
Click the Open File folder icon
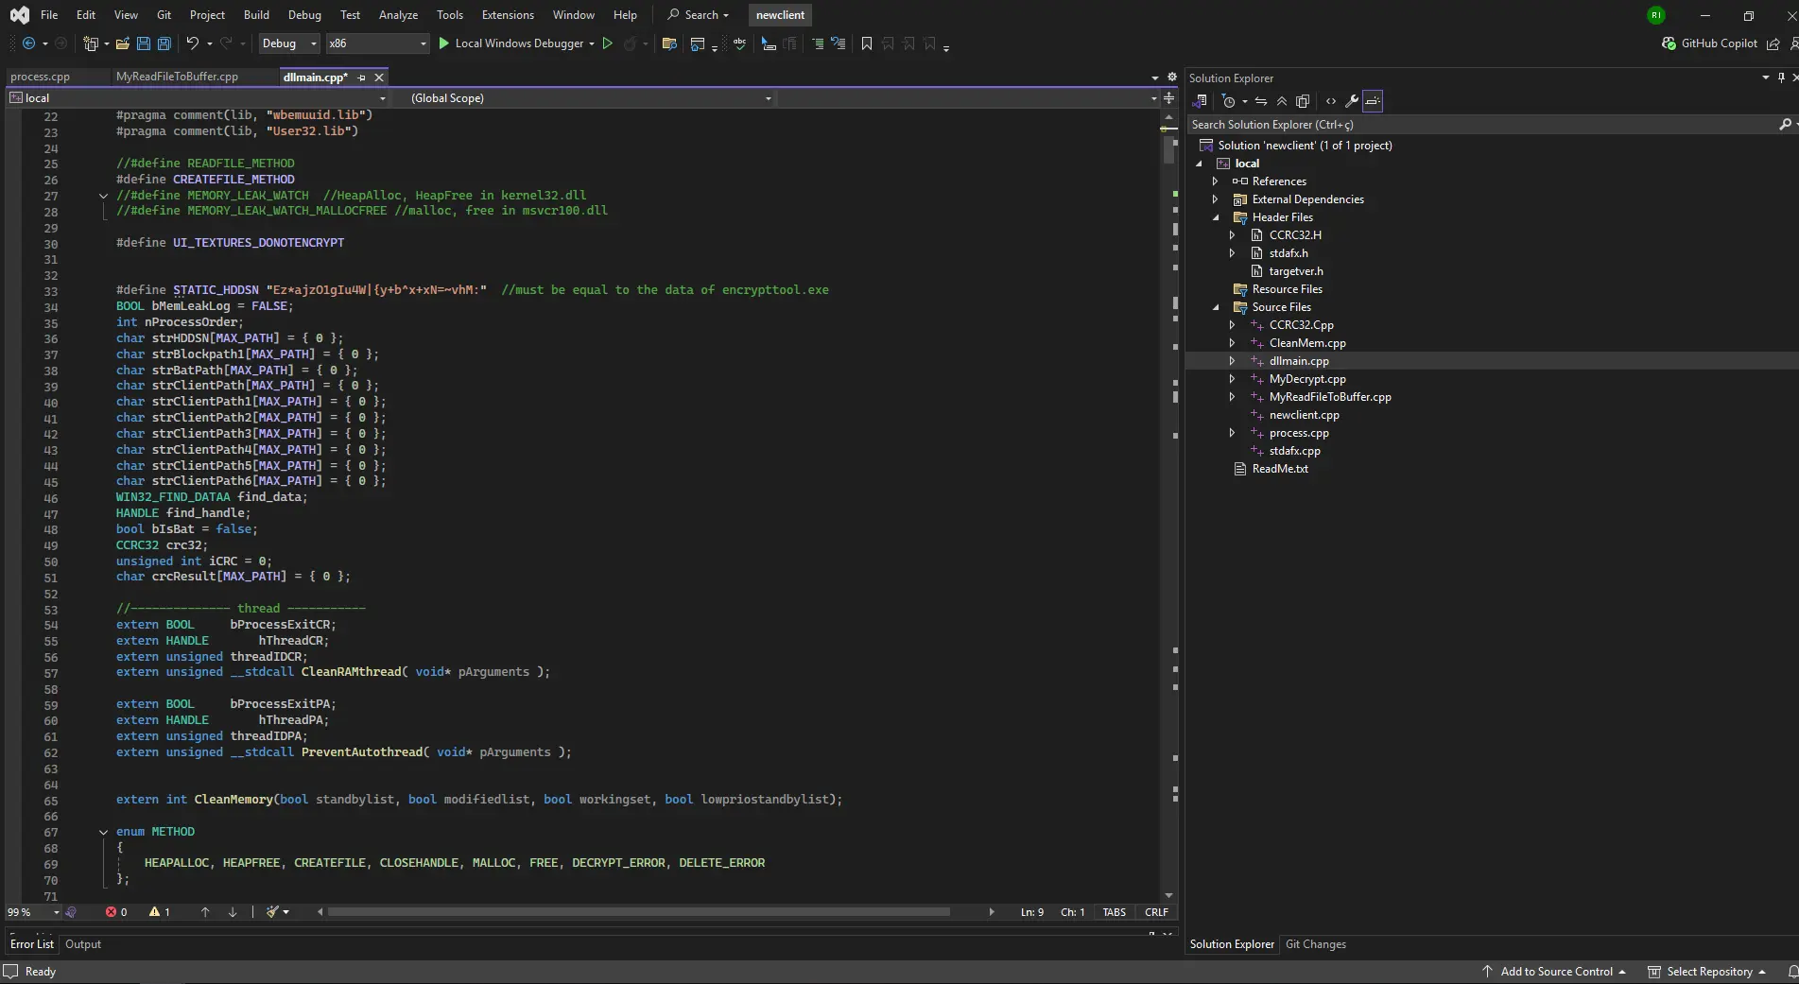tap(123, 43)
